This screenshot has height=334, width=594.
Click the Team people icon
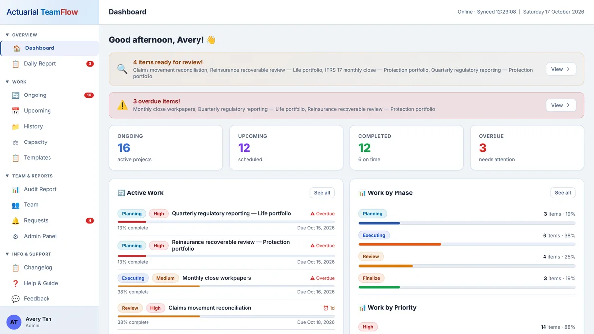[x=16, y=205]
